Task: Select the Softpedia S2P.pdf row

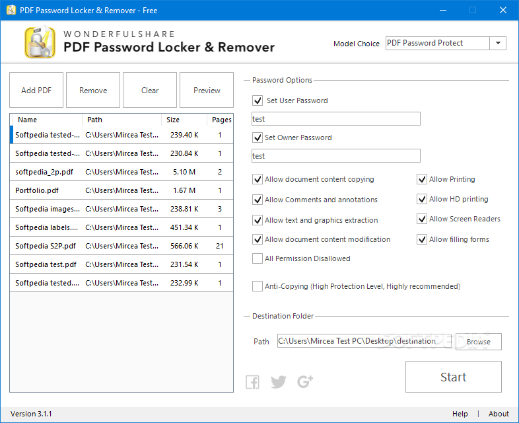Action: pos(121,246)
